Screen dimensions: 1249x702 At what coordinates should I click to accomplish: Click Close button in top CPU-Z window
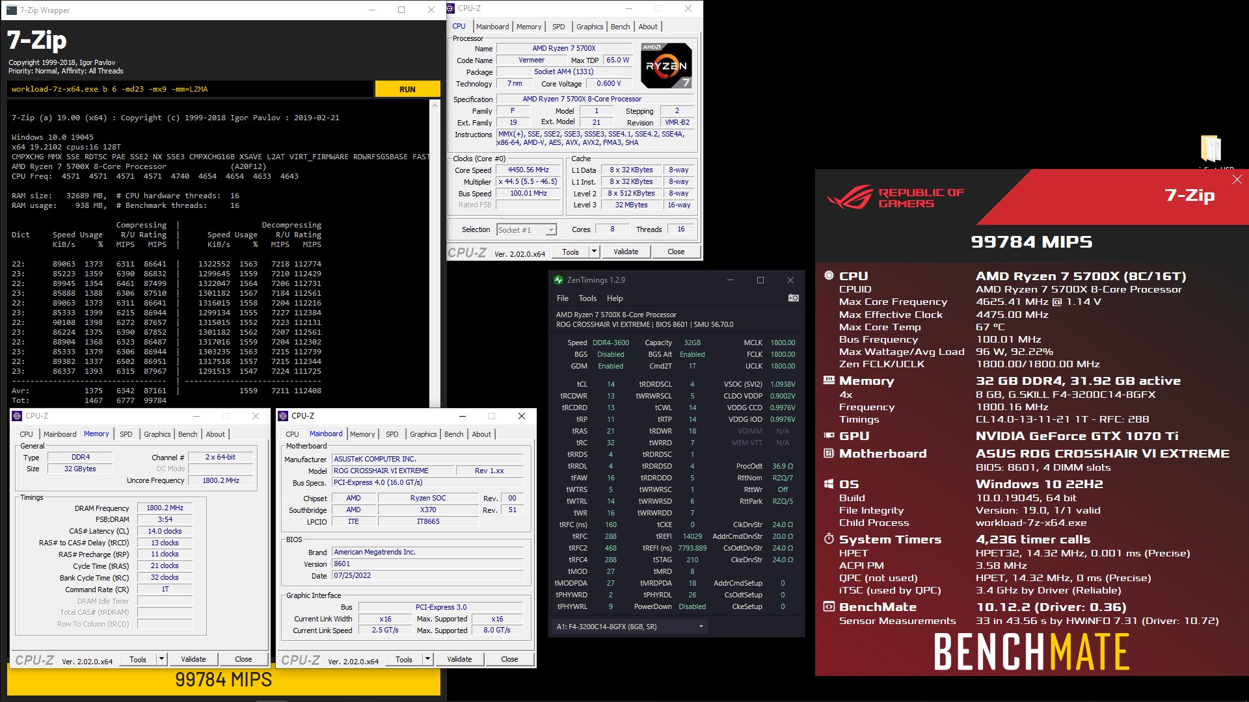pos(676,252)
